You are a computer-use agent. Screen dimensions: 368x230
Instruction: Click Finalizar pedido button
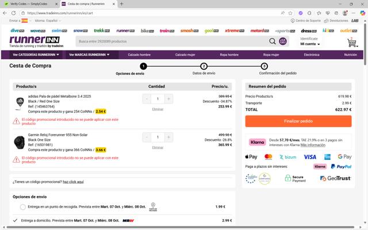(298, 121)
